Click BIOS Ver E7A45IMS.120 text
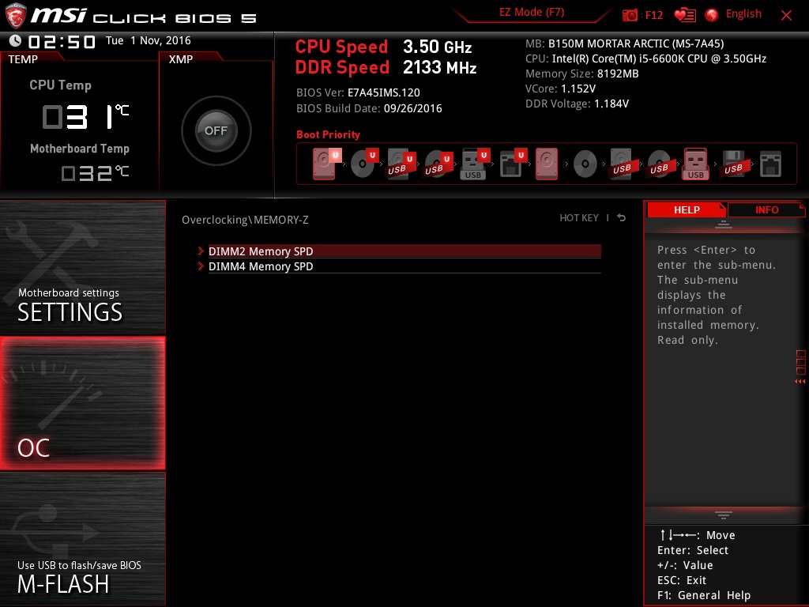Viewport: 809px width, 607px height. pyautogui.click(x=358, y=93)
